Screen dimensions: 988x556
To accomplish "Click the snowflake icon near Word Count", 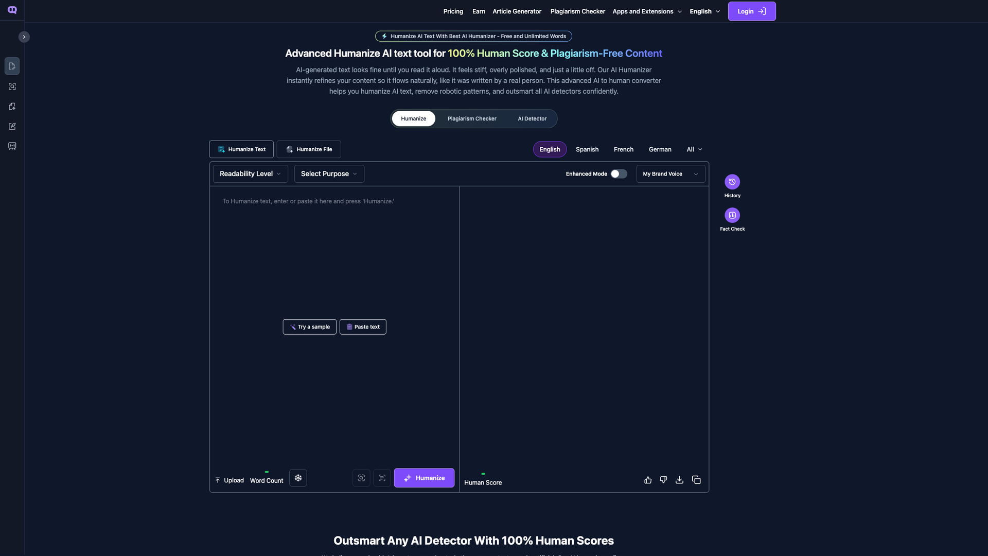I will 298,478.
